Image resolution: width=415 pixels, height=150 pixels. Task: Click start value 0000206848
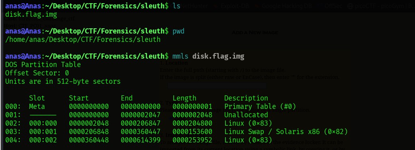(x=89, y=132)
